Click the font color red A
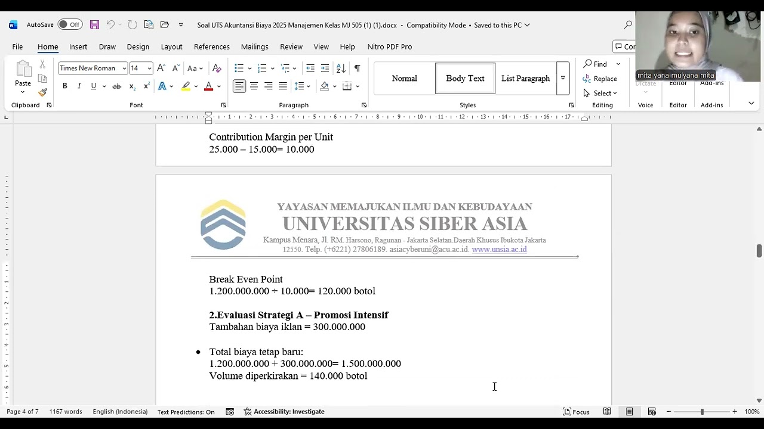The width and height of the screenshot is (764, 429). point(208,86)
